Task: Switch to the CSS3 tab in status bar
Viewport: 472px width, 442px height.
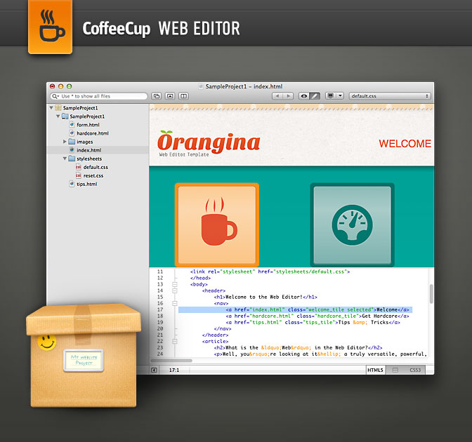Action: (415, 370)
